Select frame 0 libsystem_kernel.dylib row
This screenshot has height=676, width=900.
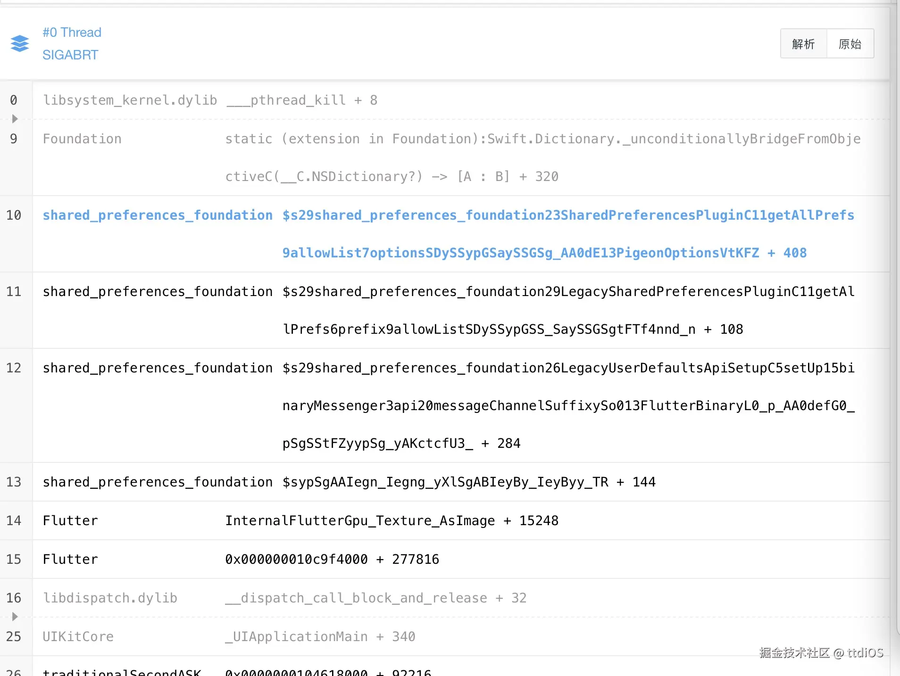click(445, 100)
